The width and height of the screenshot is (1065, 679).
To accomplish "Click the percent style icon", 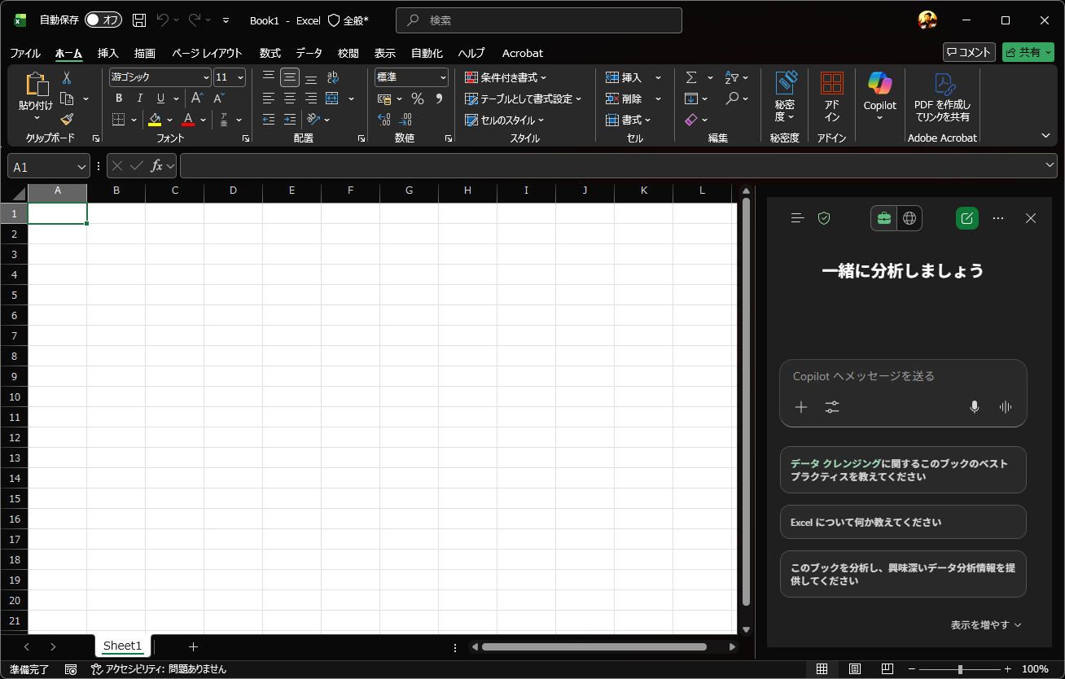I will [418, 99].
